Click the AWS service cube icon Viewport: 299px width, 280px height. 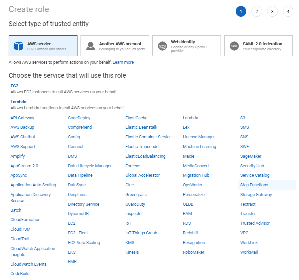[x=19, y=46]
